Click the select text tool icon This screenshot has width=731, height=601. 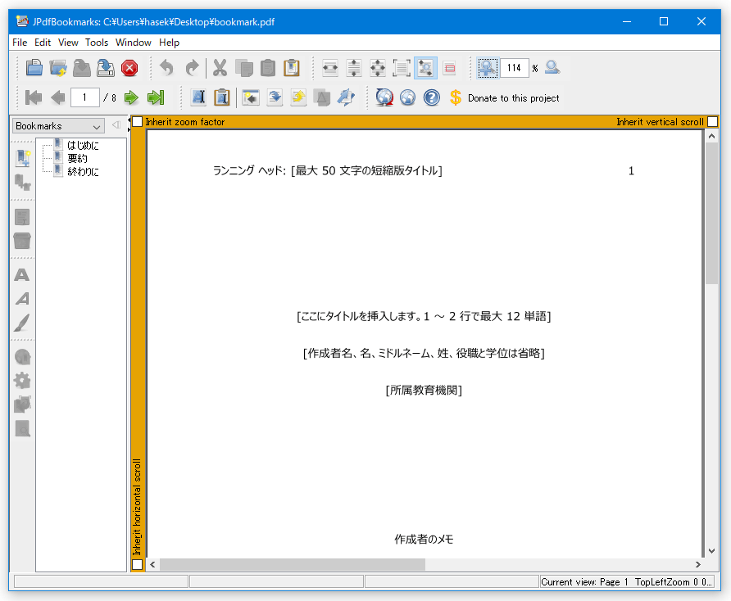[198, 97]
